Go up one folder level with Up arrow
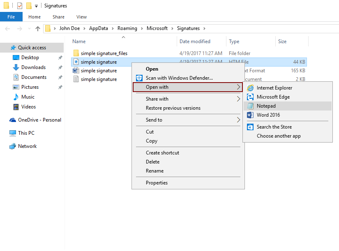This screenshot has width=339, height=251. pos(38,28)
